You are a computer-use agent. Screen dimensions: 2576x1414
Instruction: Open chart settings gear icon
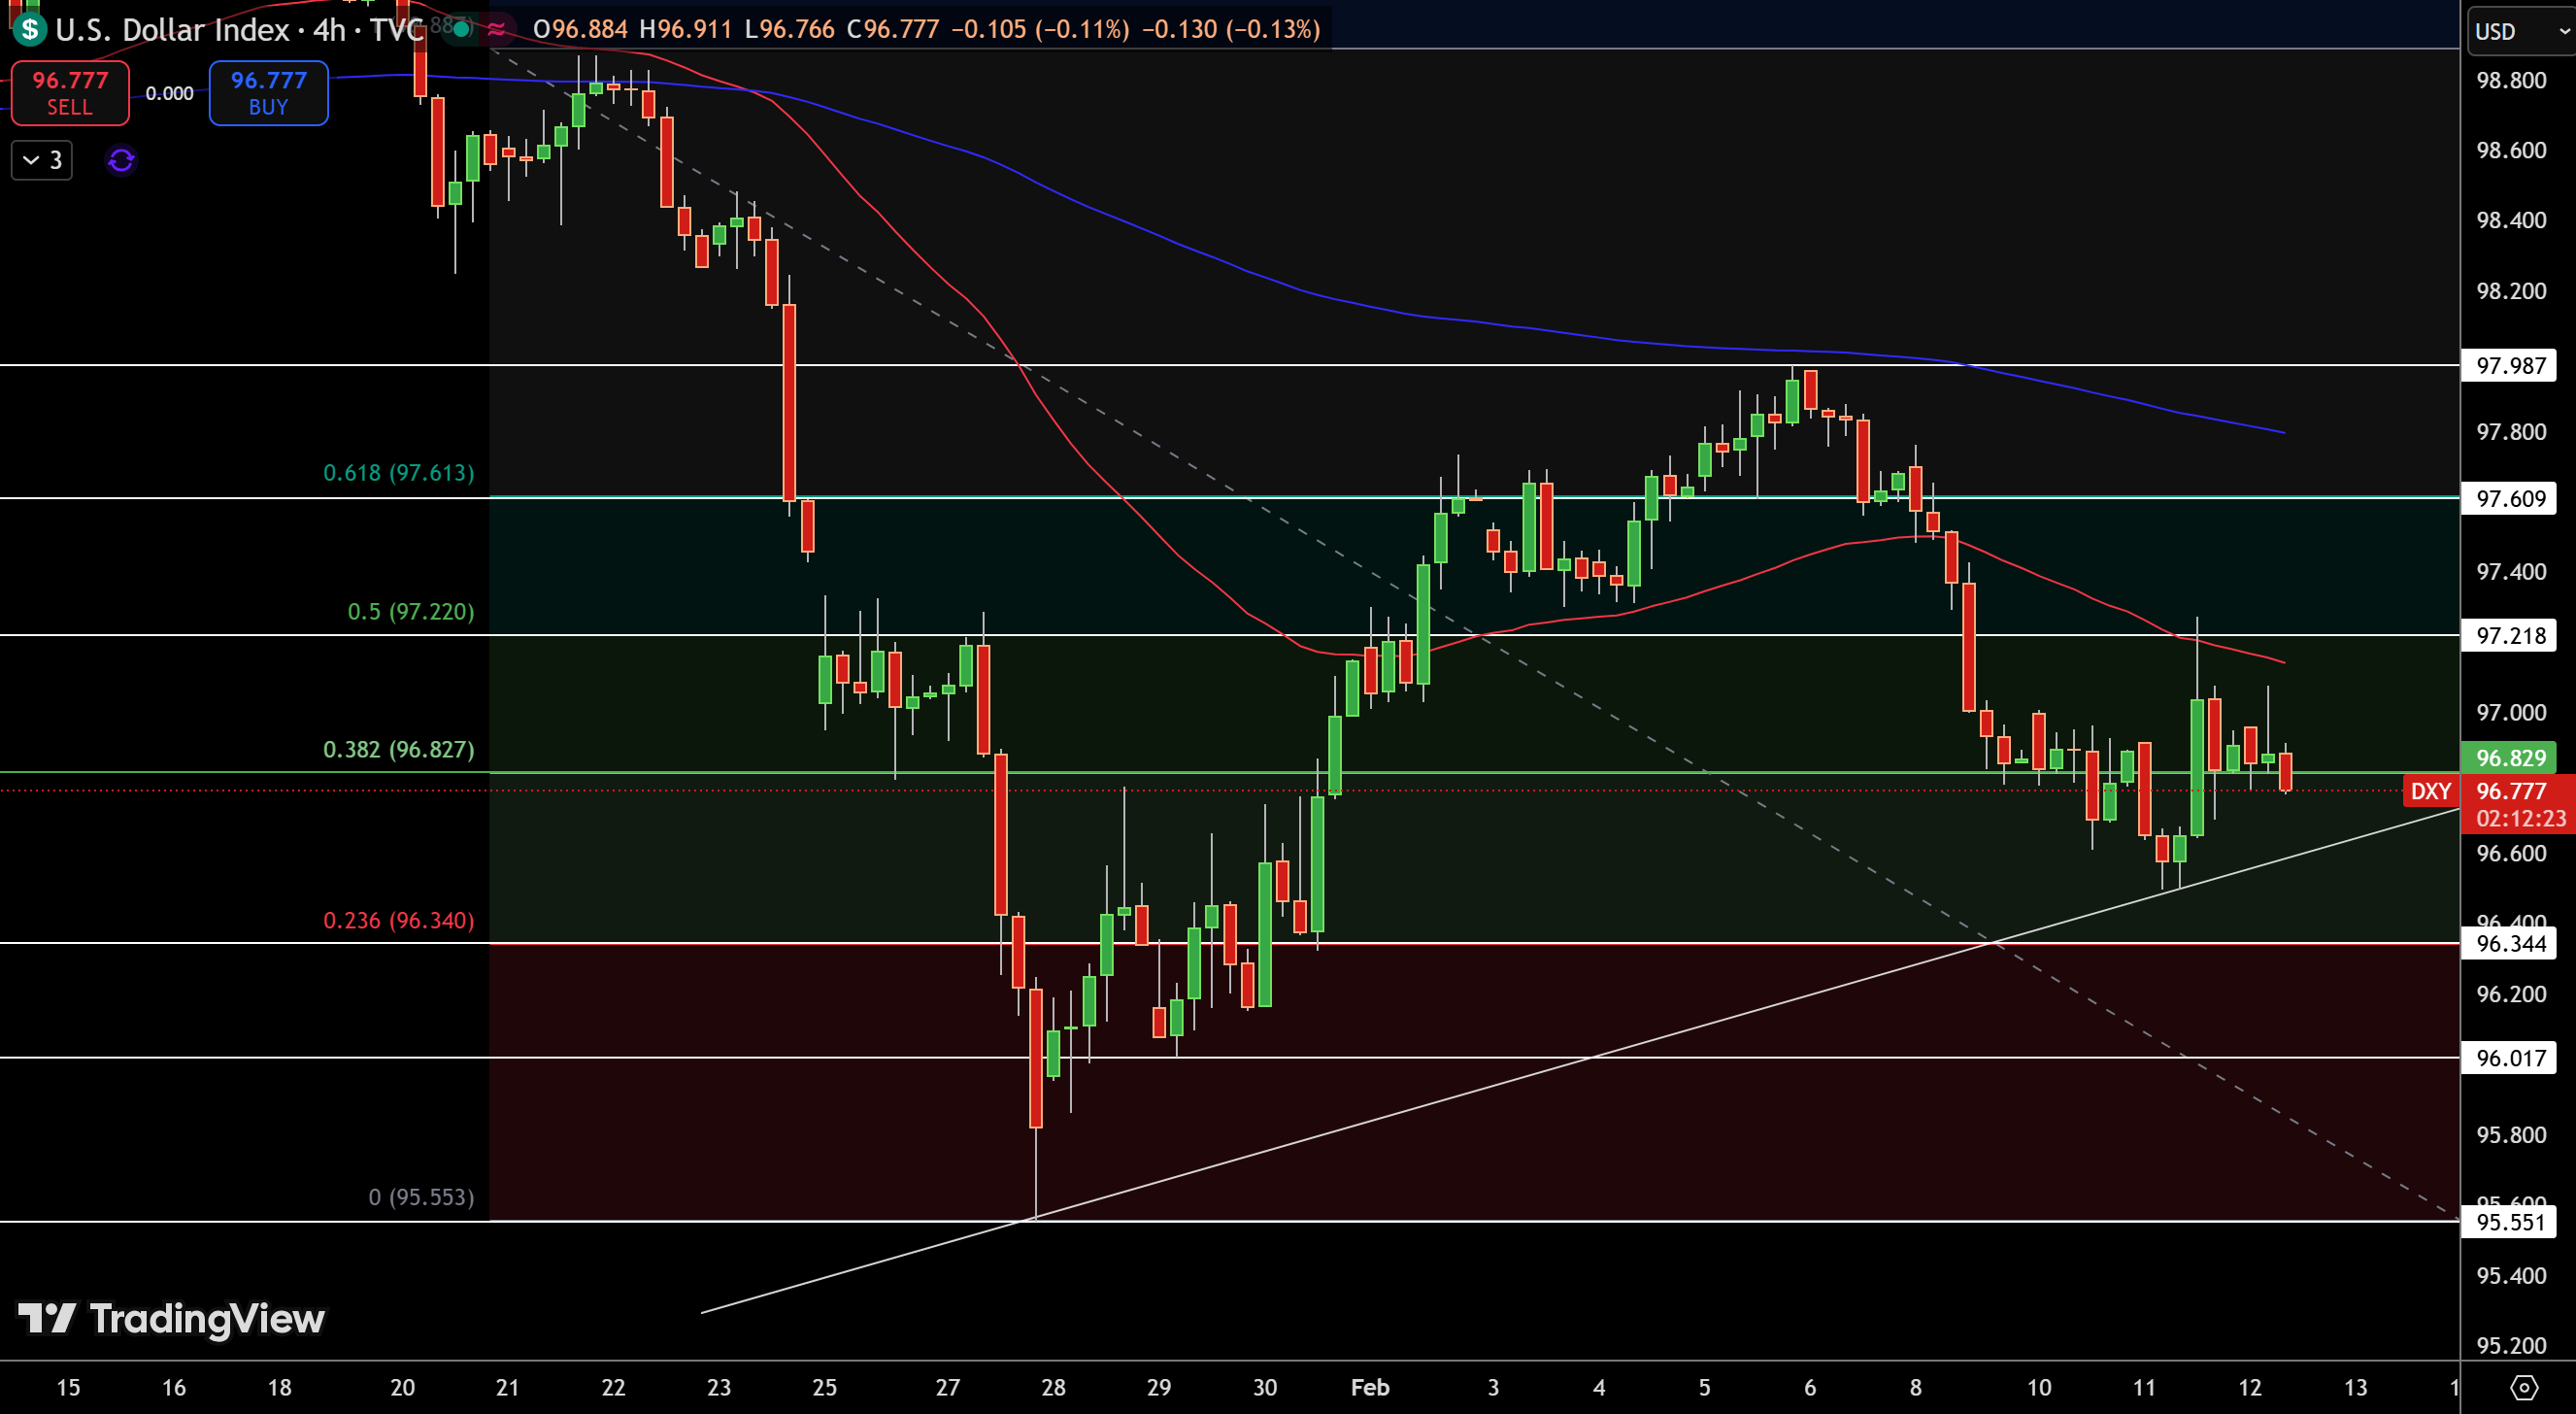pyautogui.click(x=2524, y=1387)
